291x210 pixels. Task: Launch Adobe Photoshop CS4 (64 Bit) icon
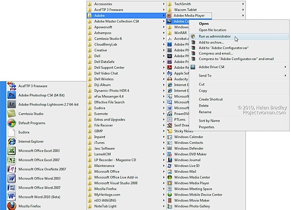[x=12, y=95]
